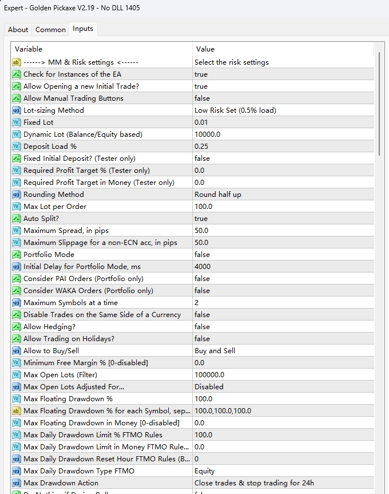Click the enum icon for Max Drawdown Action
This screenshot has height=494, width=389.
tap(17, 483)
